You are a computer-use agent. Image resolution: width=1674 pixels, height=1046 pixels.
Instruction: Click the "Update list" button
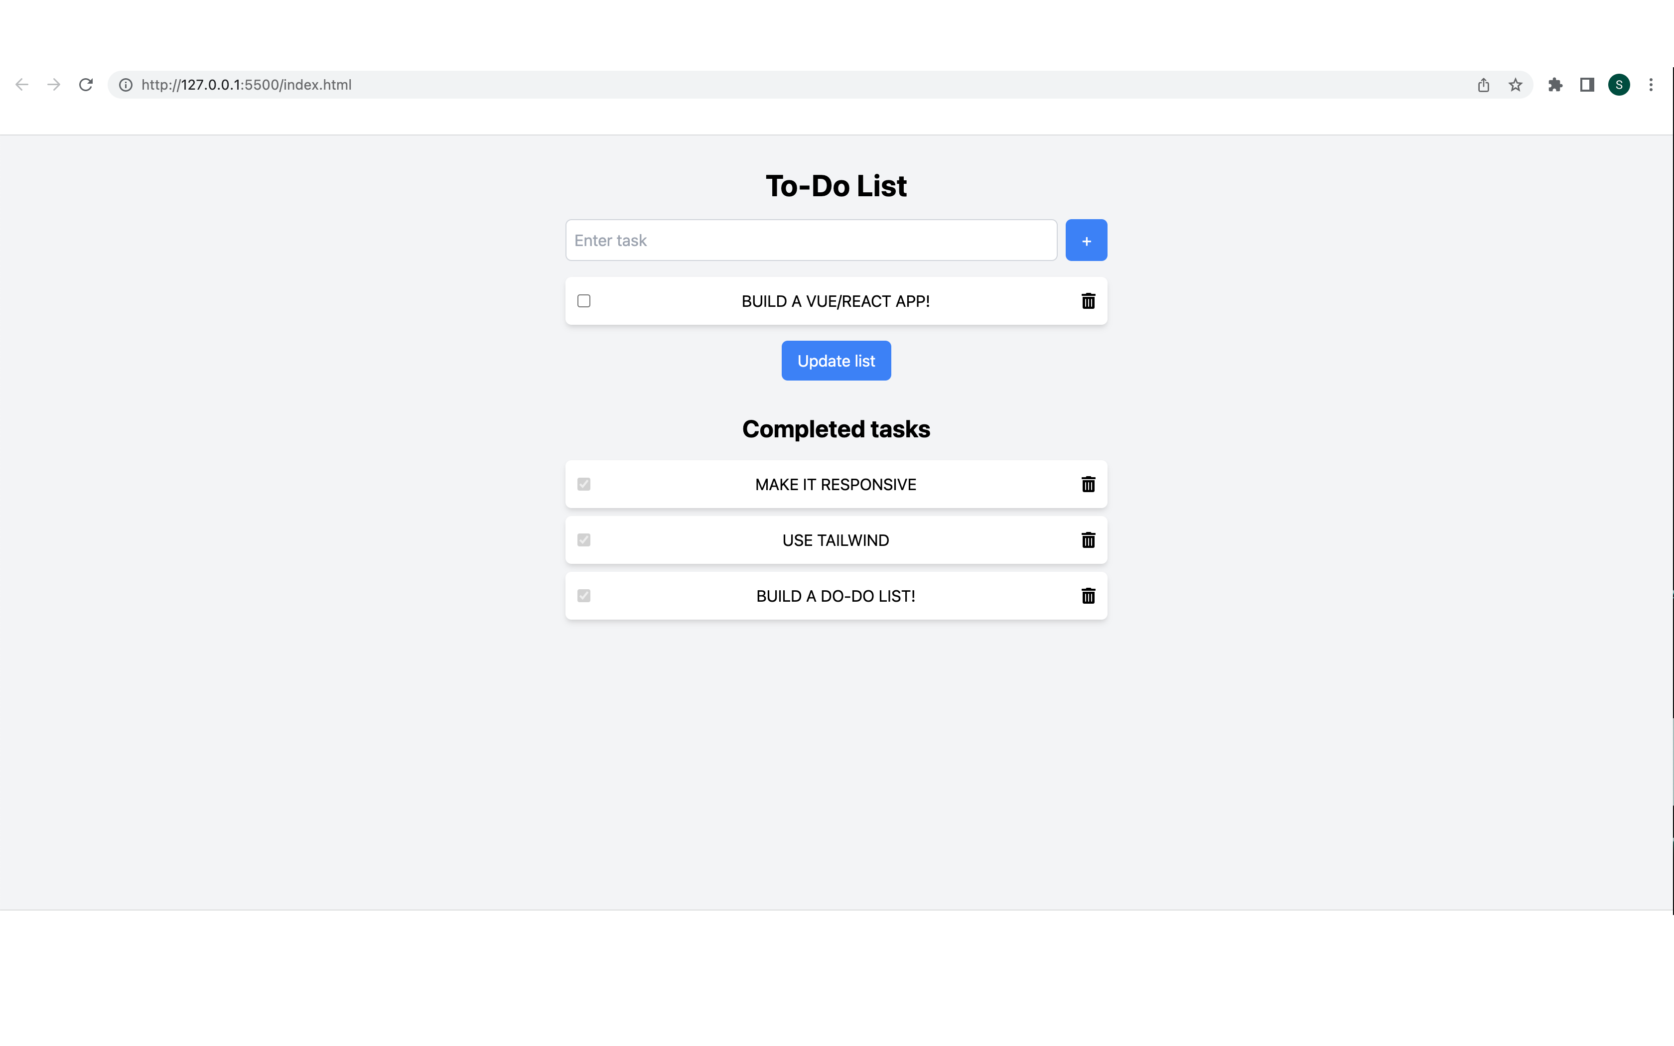click(x=836, y=361)
